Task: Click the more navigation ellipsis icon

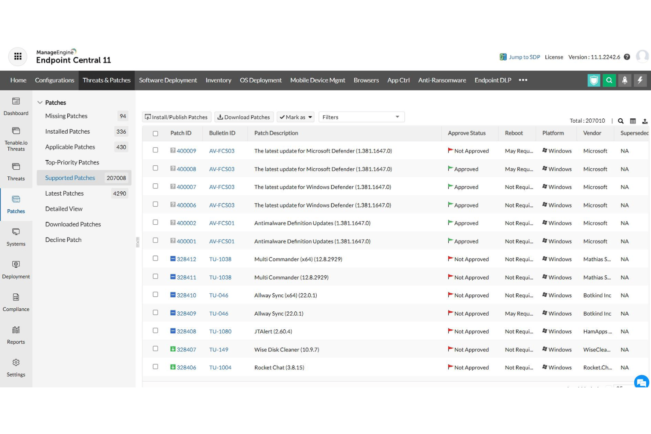Action: pyautogui.click(x=523, y=80)
